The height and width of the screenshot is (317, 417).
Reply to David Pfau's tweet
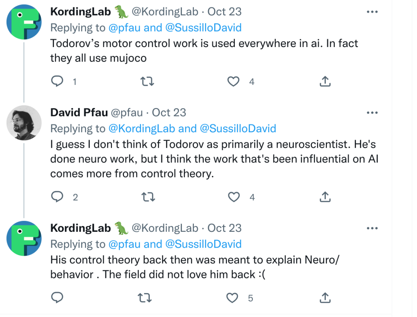click(57, 197)
